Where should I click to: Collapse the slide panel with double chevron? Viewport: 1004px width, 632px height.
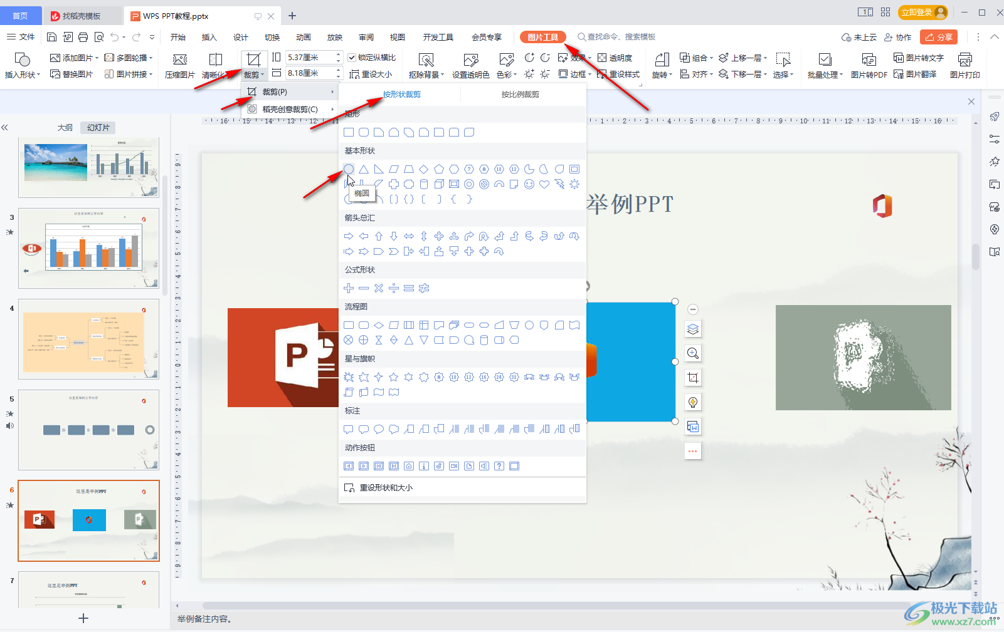coord(4,127)
